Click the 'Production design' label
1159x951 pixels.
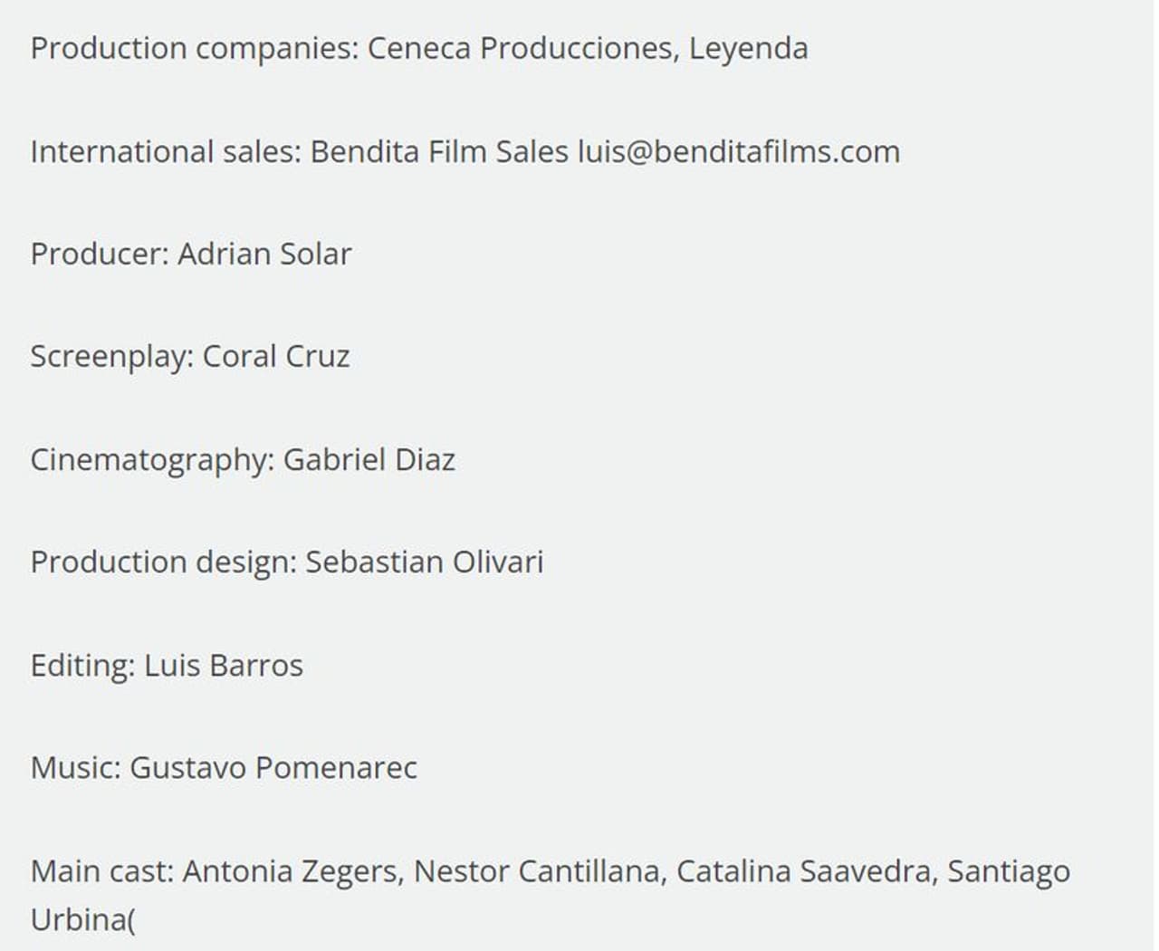(x=163, y=562)
